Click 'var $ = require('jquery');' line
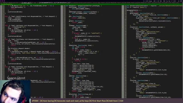The height and width of the screenshot is (103, 183). coord(137,7)
